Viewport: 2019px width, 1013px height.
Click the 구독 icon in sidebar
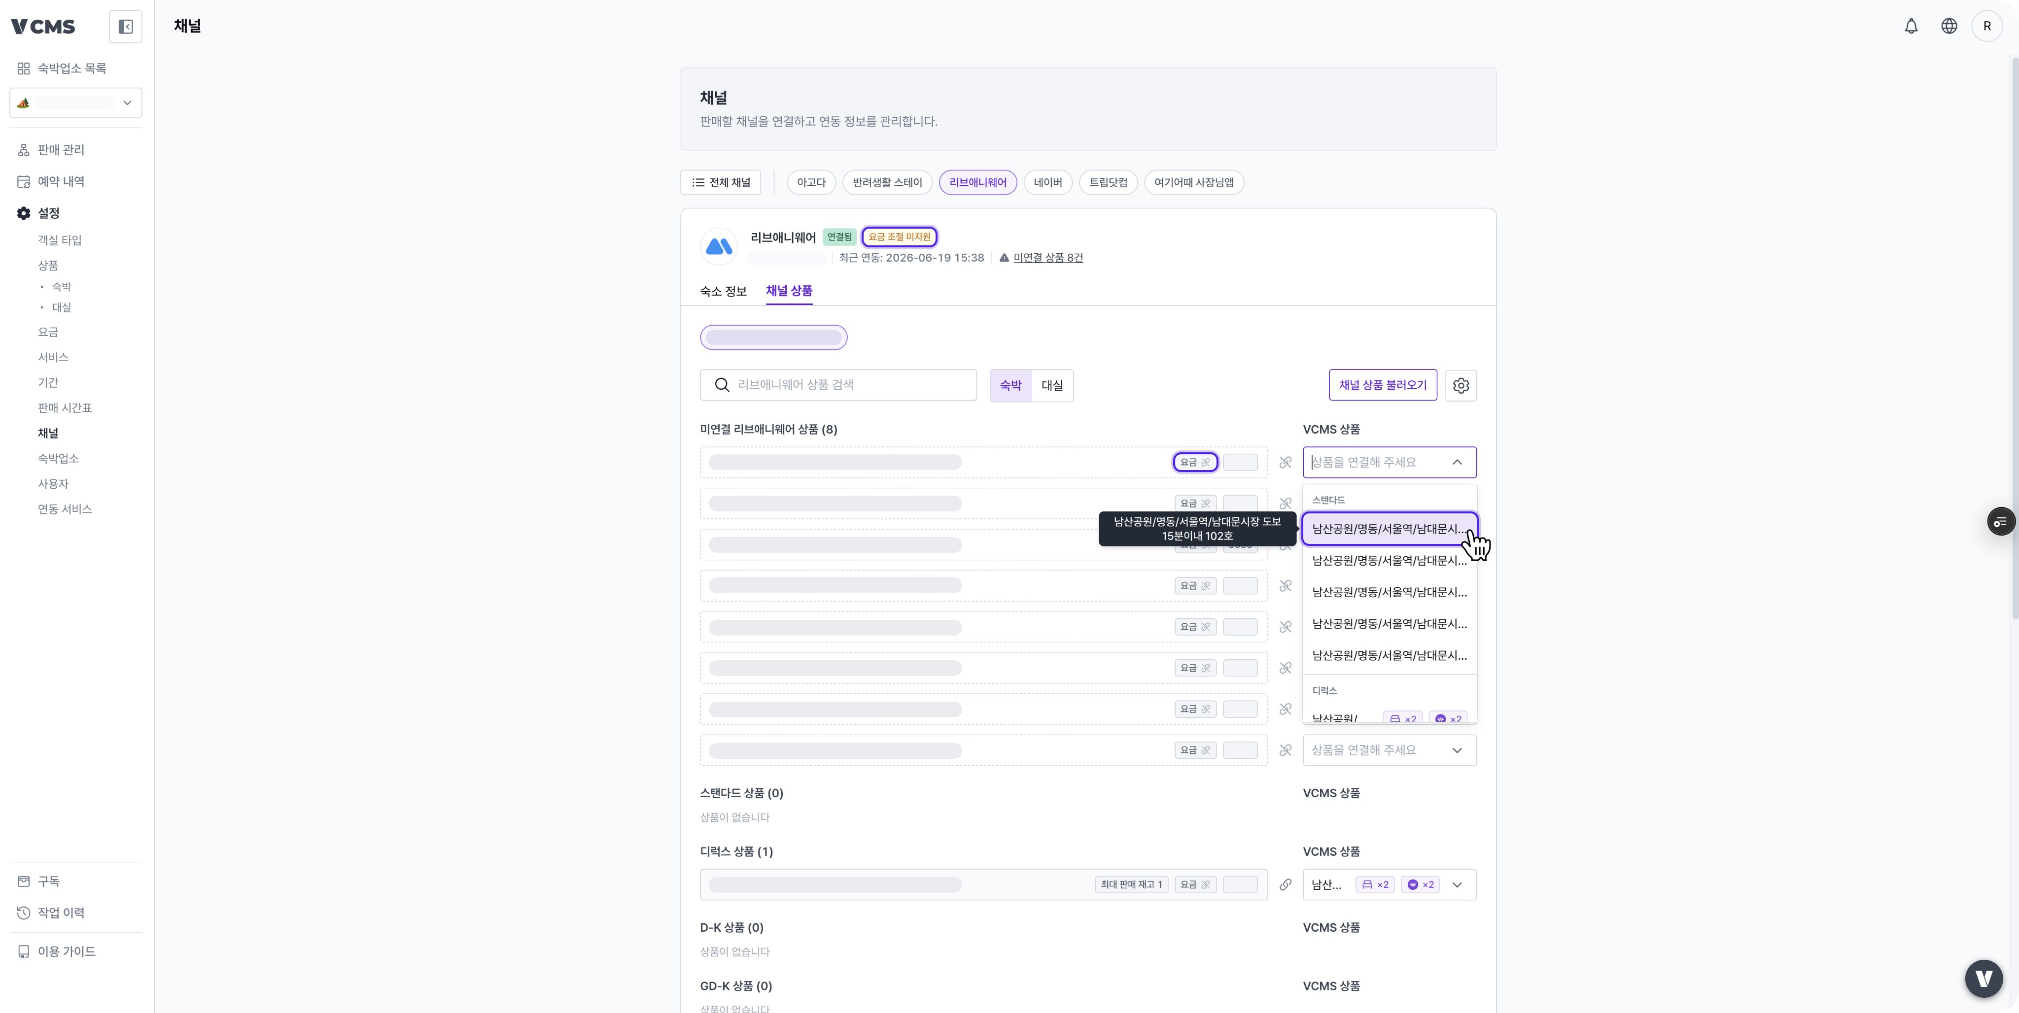pyautogui.click(x=24, y=881)
